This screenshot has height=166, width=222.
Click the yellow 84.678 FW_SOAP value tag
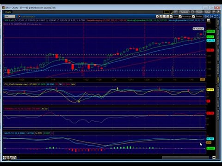coord(210,89)
